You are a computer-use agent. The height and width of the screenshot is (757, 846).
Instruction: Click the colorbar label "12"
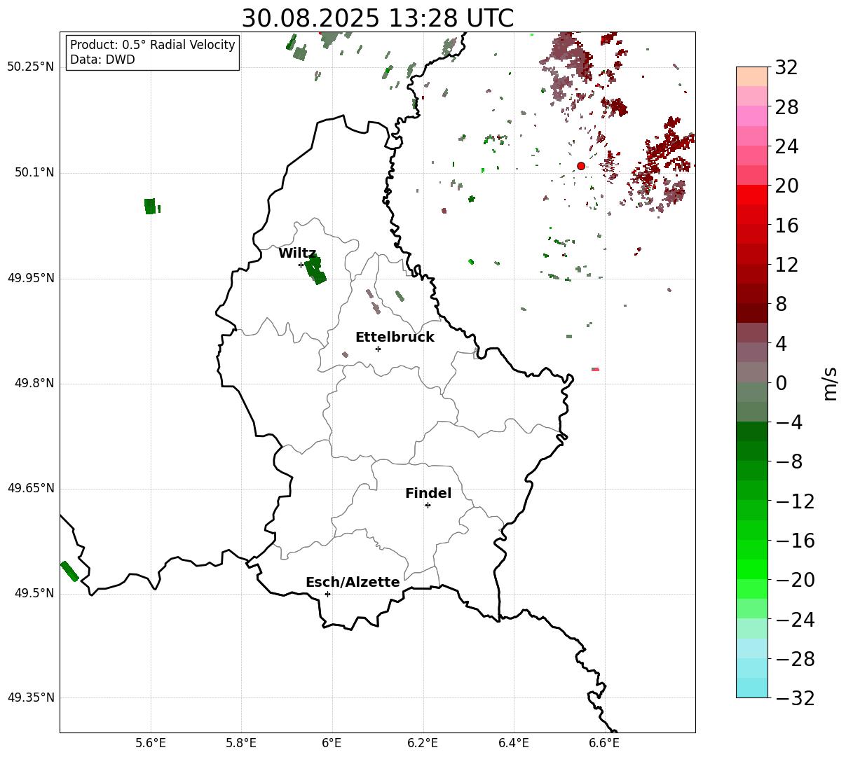786,265
